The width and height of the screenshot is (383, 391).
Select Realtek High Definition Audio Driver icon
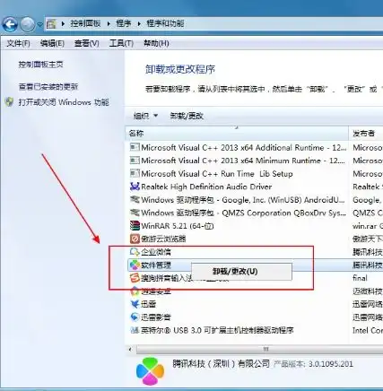[135, 187]
